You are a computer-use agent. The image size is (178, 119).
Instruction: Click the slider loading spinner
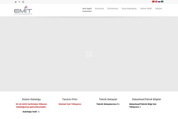coord(89,54)
